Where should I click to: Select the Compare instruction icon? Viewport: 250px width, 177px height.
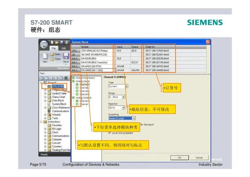click(x=50, y=139)
